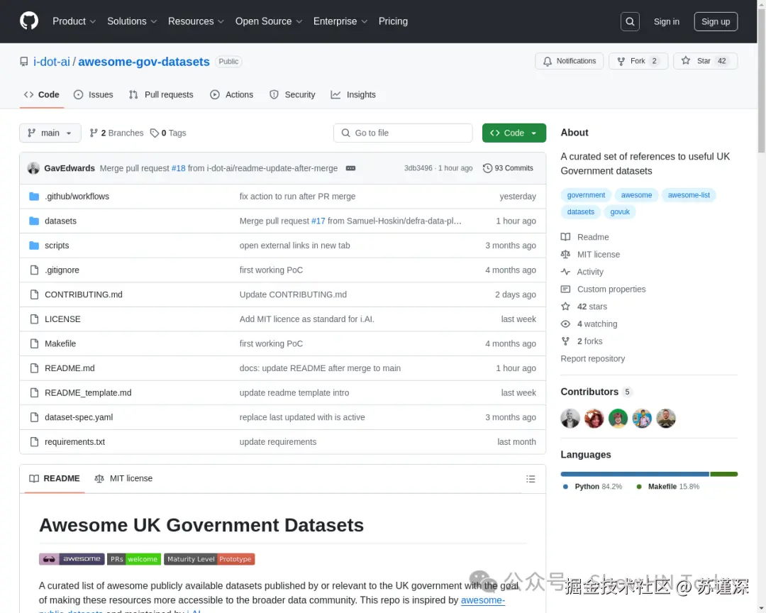
Task: Open GavEdwards avatar in commit row
Action: [x=33, y=168]
